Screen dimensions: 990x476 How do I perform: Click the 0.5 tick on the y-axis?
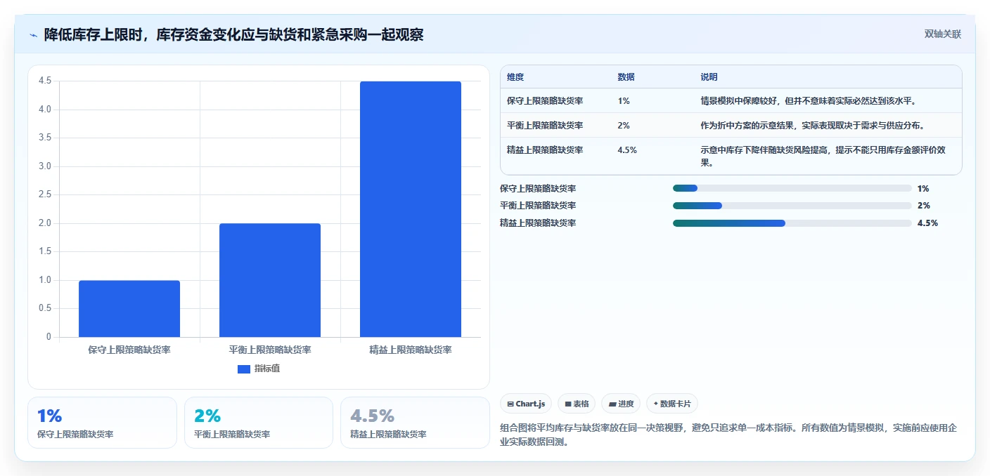pos(45,308)
